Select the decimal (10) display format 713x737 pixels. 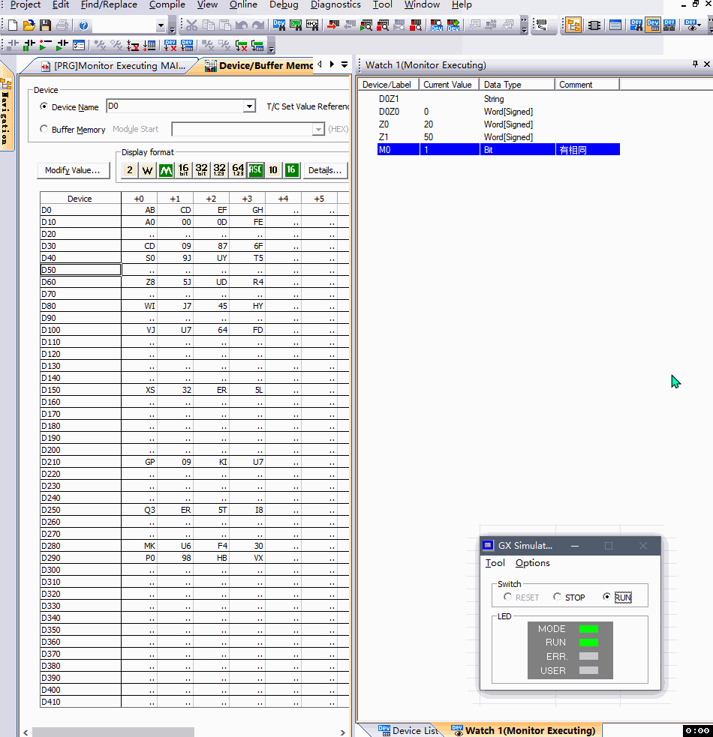pos(273,170)
